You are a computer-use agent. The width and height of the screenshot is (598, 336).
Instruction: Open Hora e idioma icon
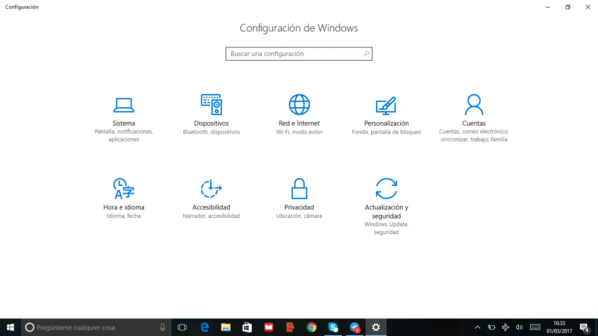(124, 188)
